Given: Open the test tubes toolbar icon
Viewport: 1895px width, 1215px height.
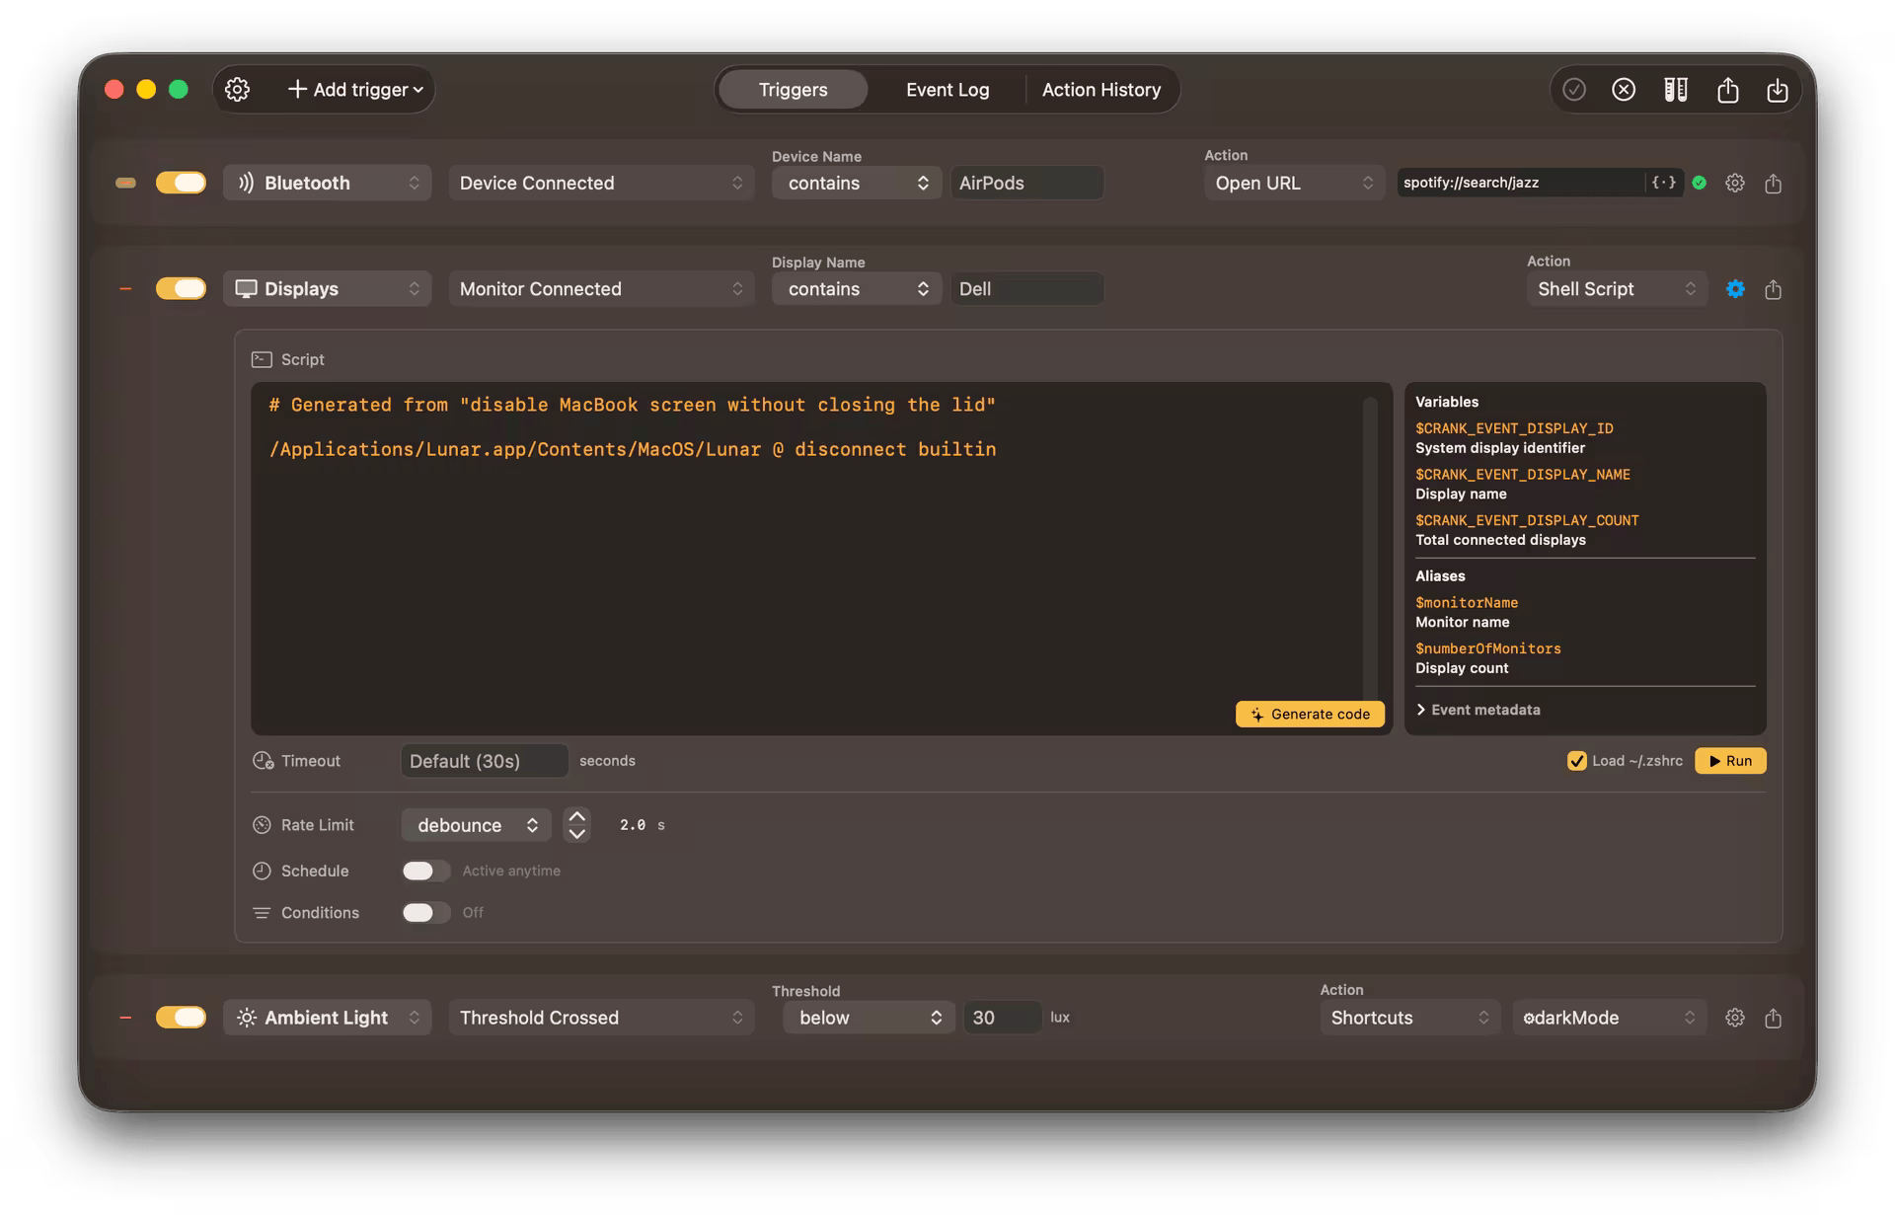Looking at the screenshot, I should click(x=1676, y=90).
